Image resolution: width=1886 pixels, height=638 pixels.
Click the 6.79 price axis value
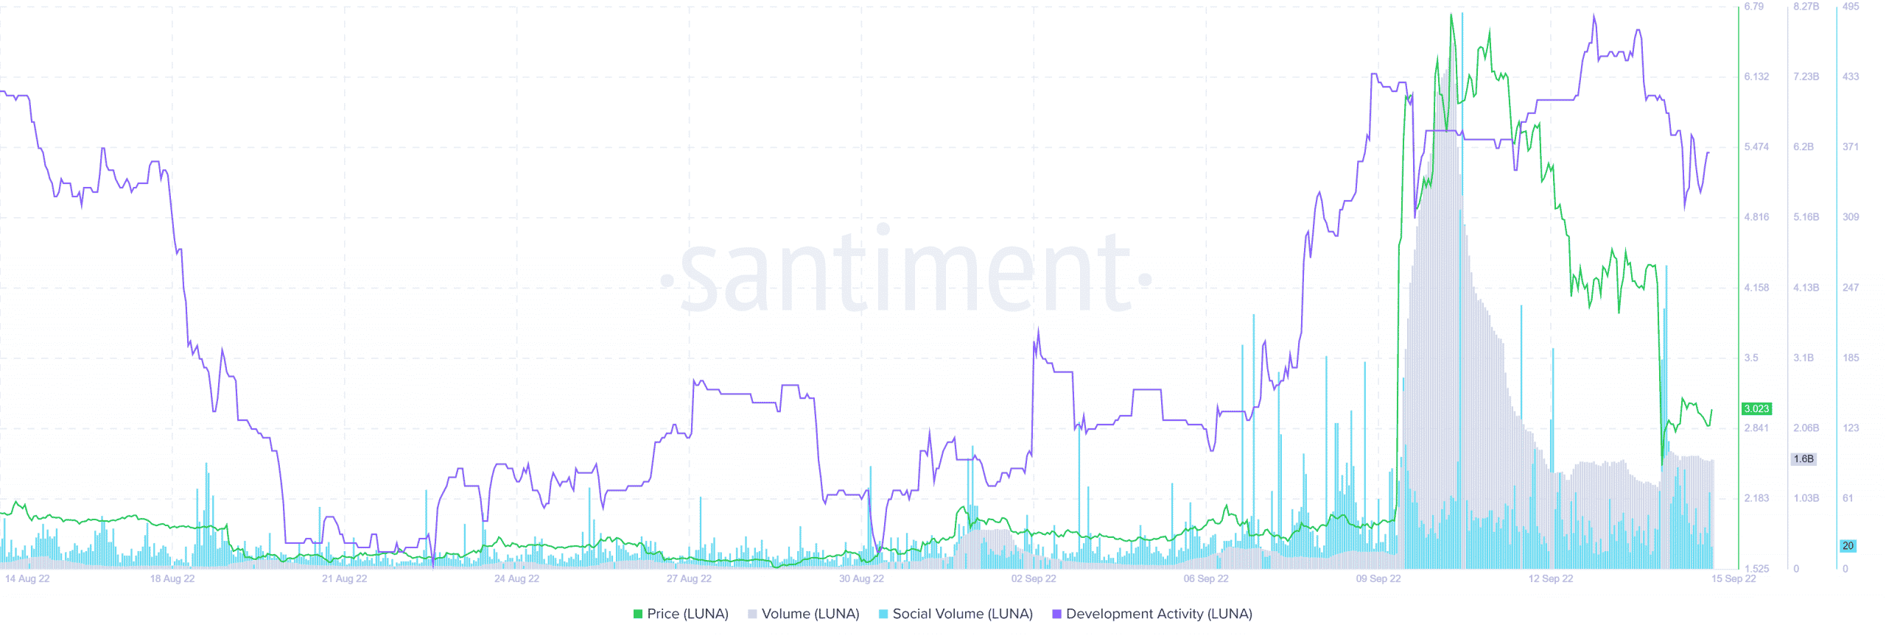click(1753, 6)
